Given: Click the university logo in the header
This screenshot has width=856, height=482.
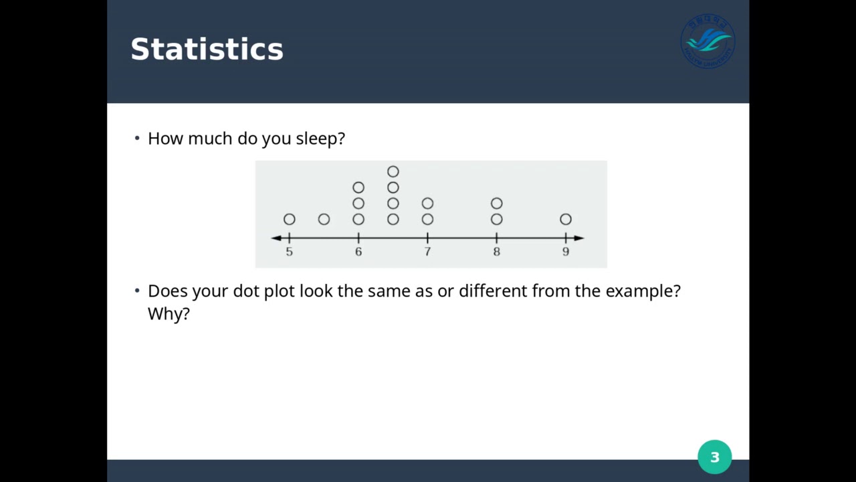Looking at the screenshot, I should pyautogui.click(x=708, y=42).
